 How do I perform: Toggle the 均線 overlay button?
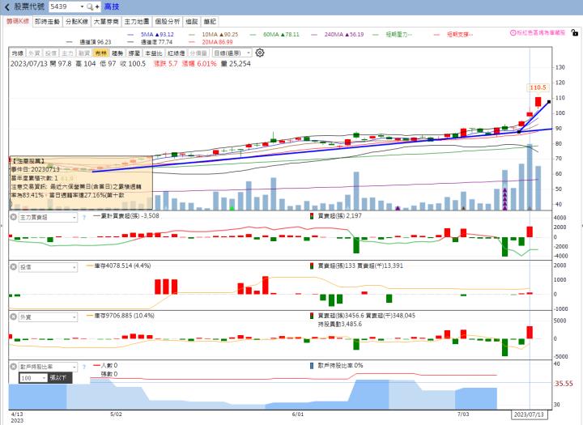pyautogui.click(x=18, y=53)
